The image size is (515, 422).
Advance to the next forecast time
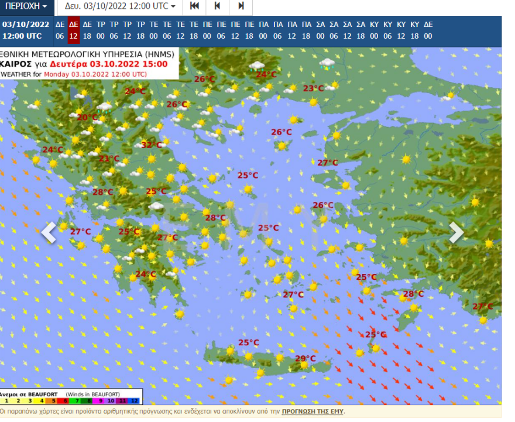[x=241, y=6]
